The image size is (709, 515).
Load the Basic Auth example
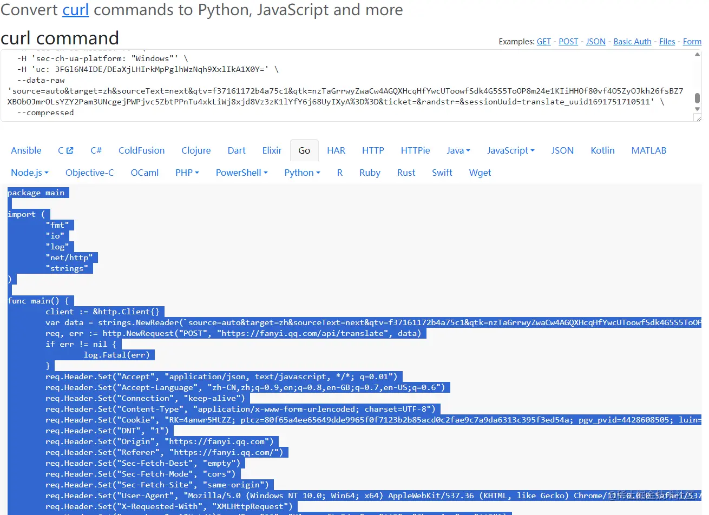[x=632, y=42]
